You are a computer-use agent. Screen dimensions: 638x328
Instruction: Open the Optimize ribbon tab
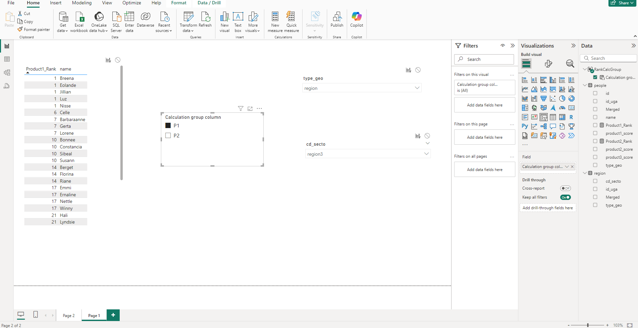[132, 3]
